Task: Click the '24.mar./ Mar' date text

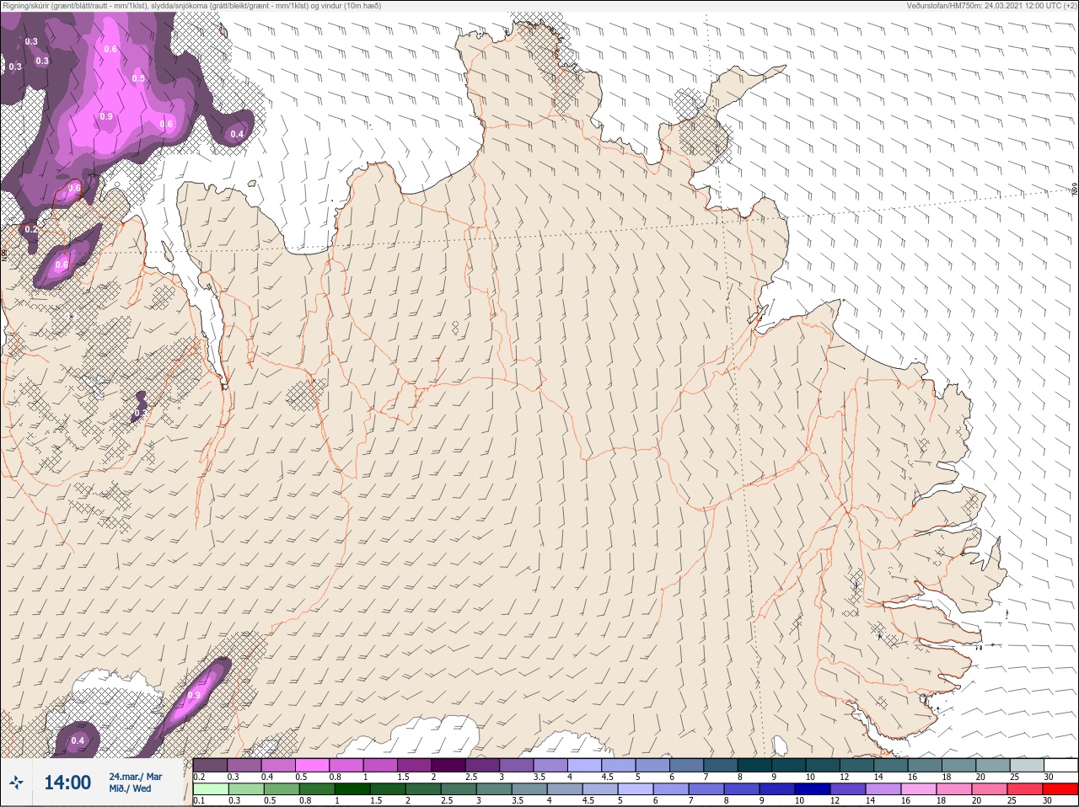Action: click(136, 777)
